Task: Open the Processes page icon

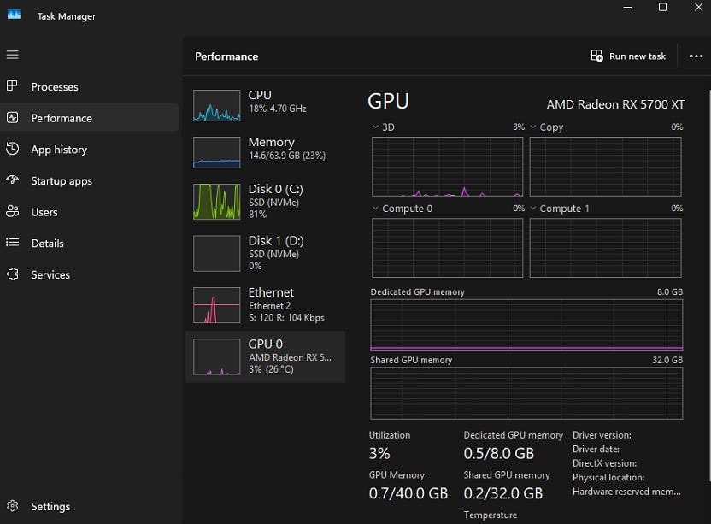Action: tap(13, 86)
